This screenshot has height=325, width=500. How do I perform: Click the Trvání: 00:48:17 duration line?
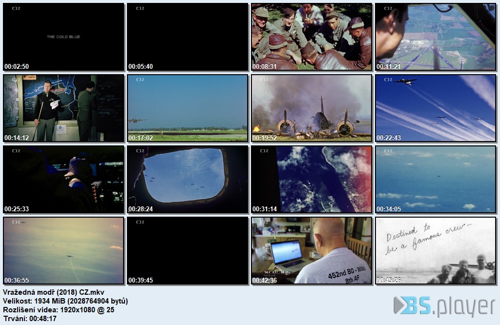pos(30,318)
